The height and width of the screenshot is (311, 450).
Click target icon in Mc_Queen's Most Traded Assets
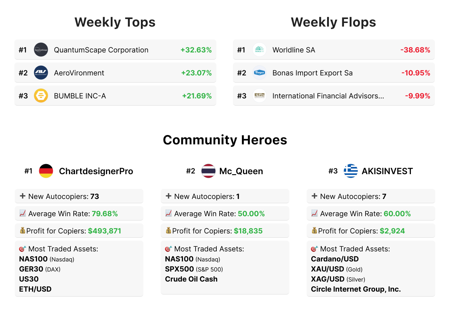169,249
